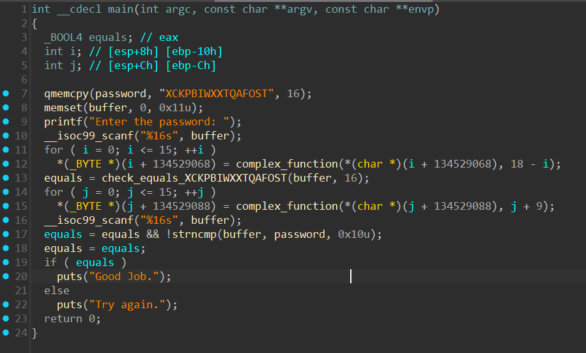This screenshot has width=586, height=353.
Task: Toggle breakpoint dot on line 17
Action: click(6, 234)
